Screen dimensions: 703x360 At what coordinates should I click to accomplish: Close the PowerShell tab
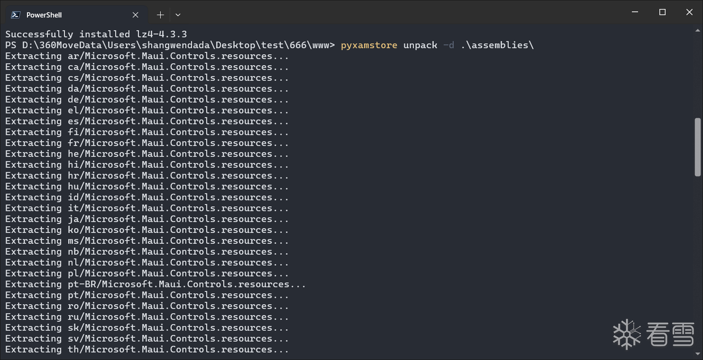click(x=136, y=15)
